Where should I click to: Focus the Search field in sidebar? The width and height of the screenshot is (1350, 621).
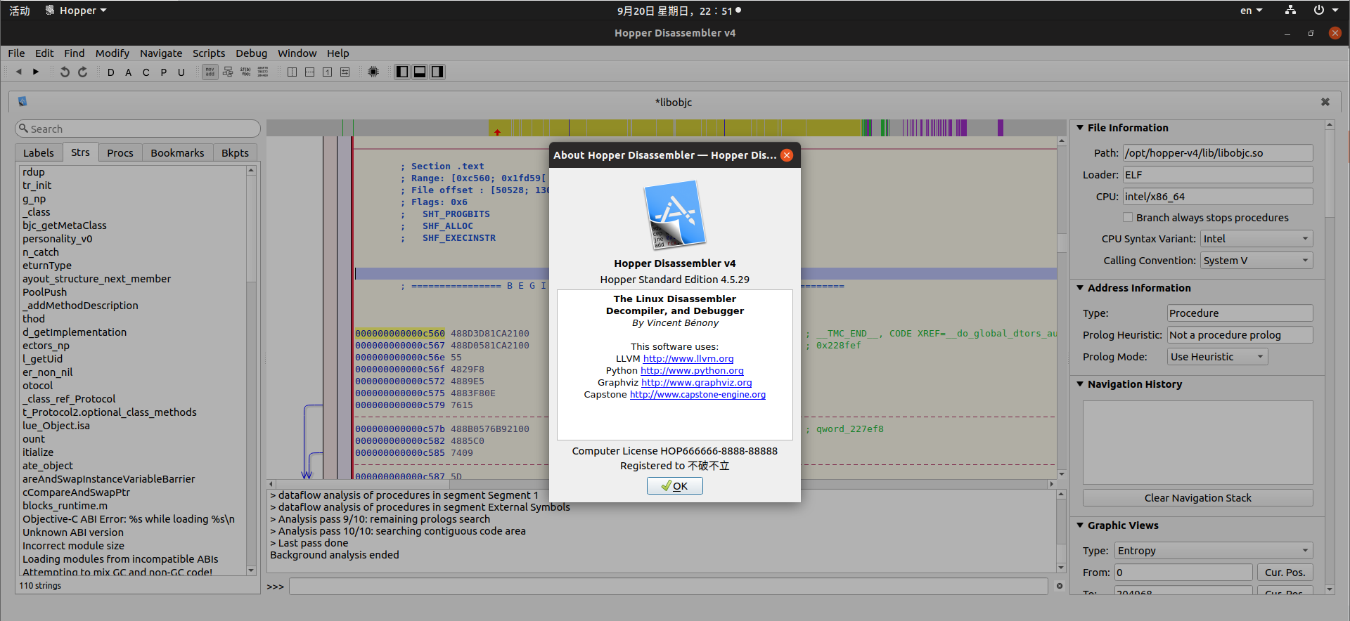(x=138, y=129)
